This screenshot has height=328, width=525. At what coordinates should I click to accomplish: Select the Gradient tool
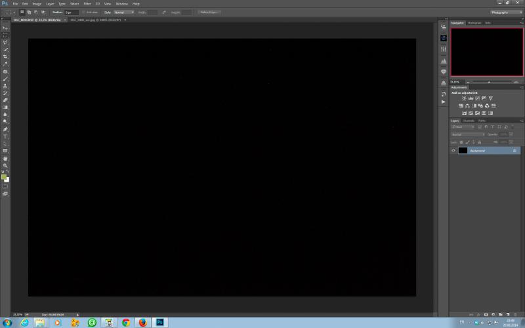pyautogui.click(x=5, y=107)
